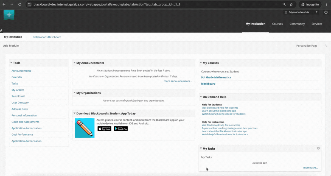Open the blackboard course link
The height and width of the screenshot is (176, 331).
pos(208,84)
